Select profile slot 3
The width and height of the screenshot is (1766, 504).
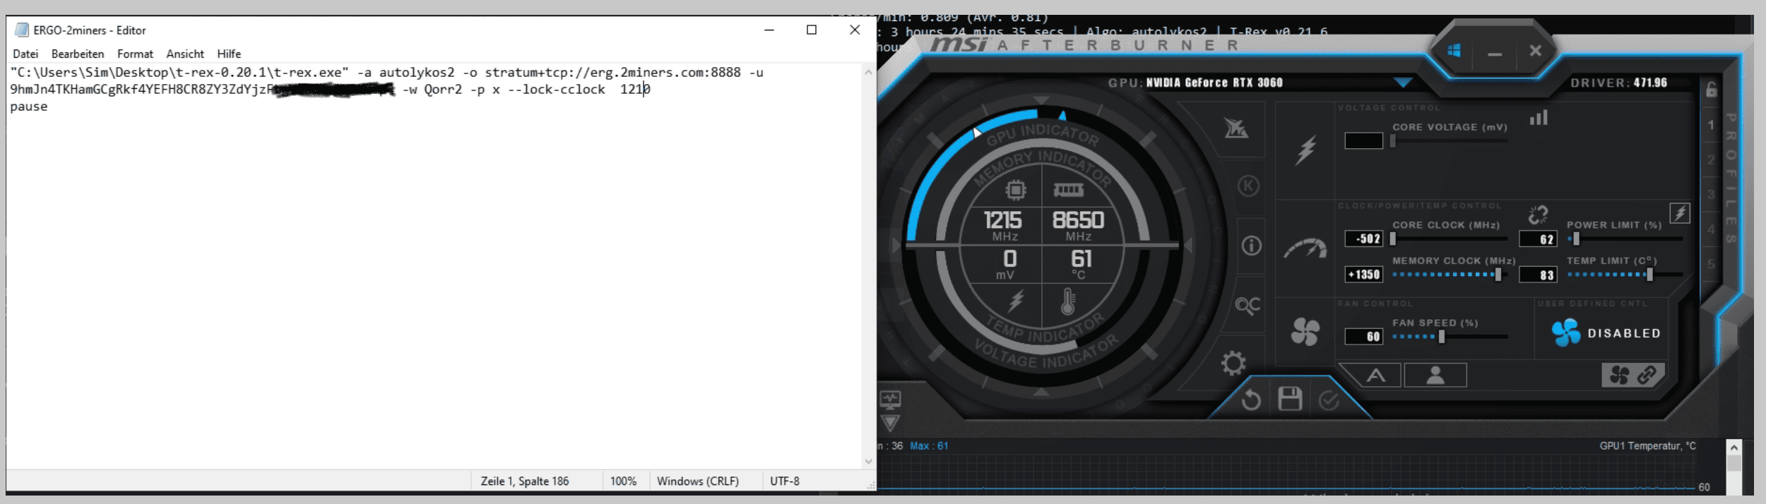pos(1711,194)
